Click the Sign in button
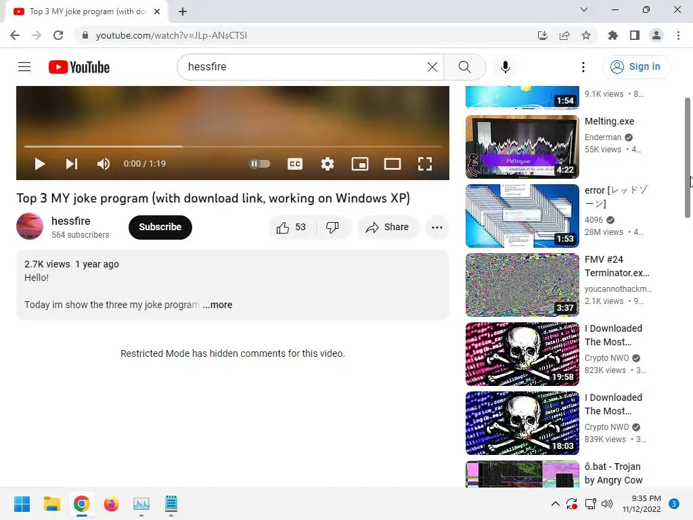693x520 pixels. (636, 67)
